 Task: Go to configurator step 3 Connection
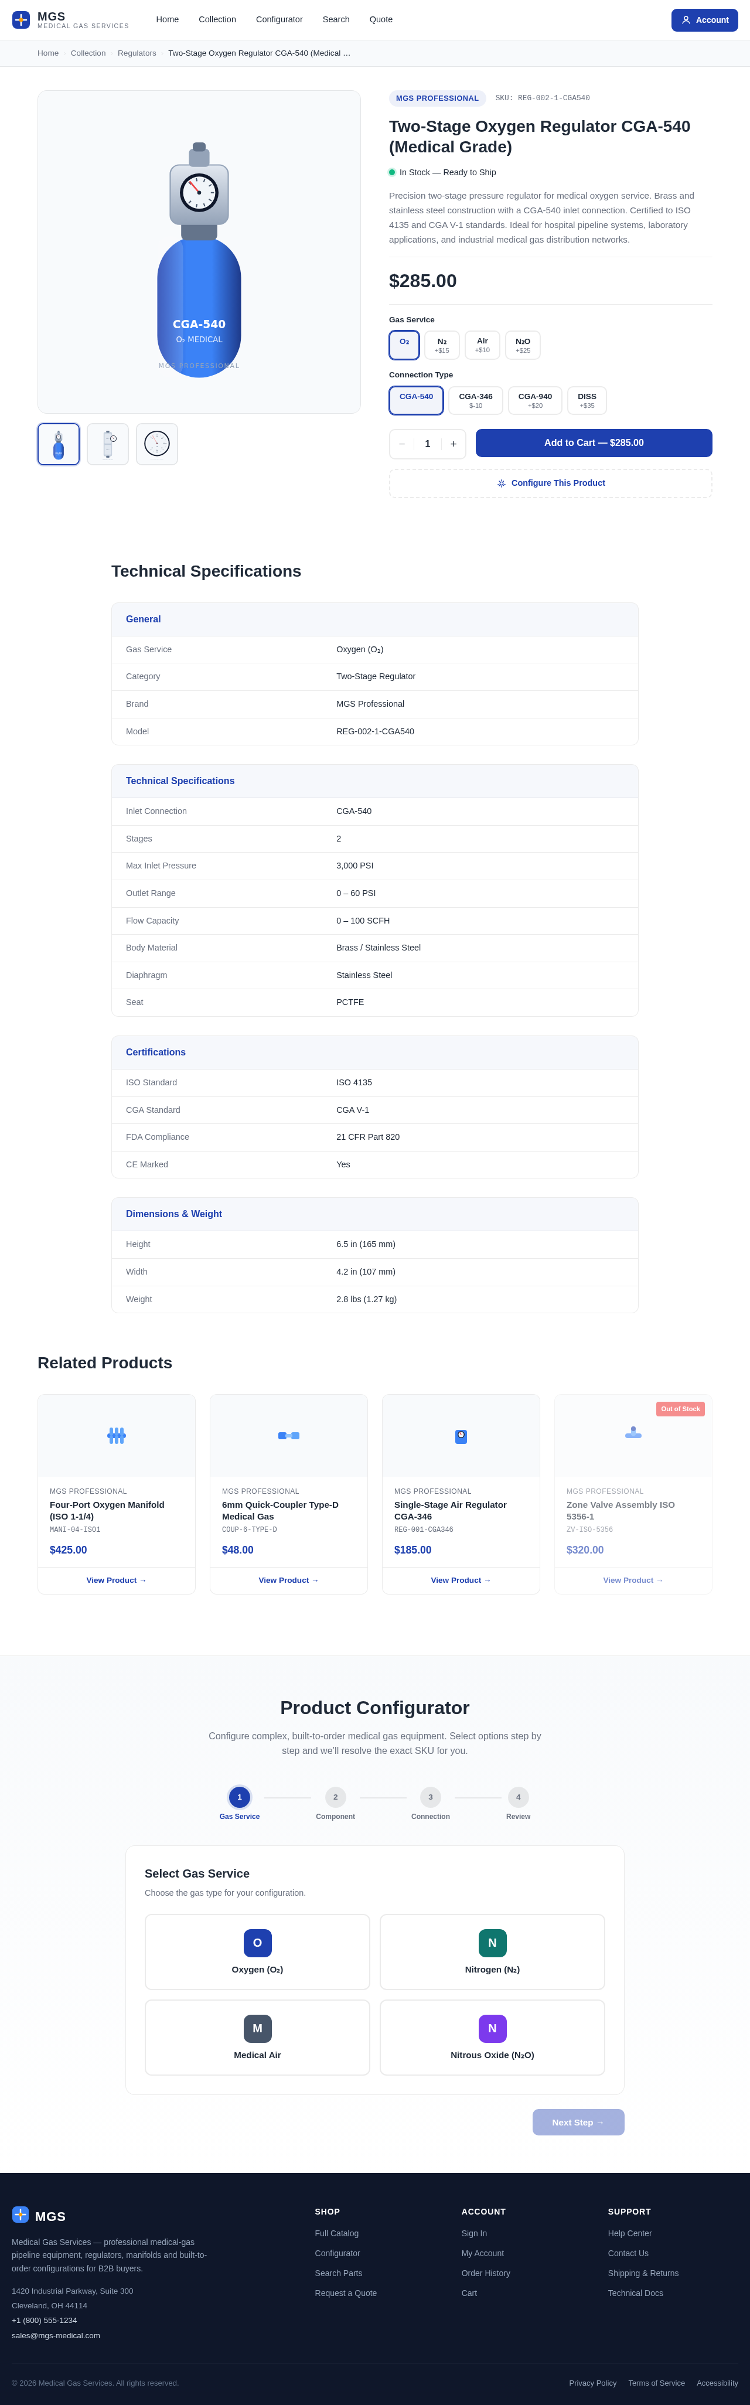(431, 1805)
